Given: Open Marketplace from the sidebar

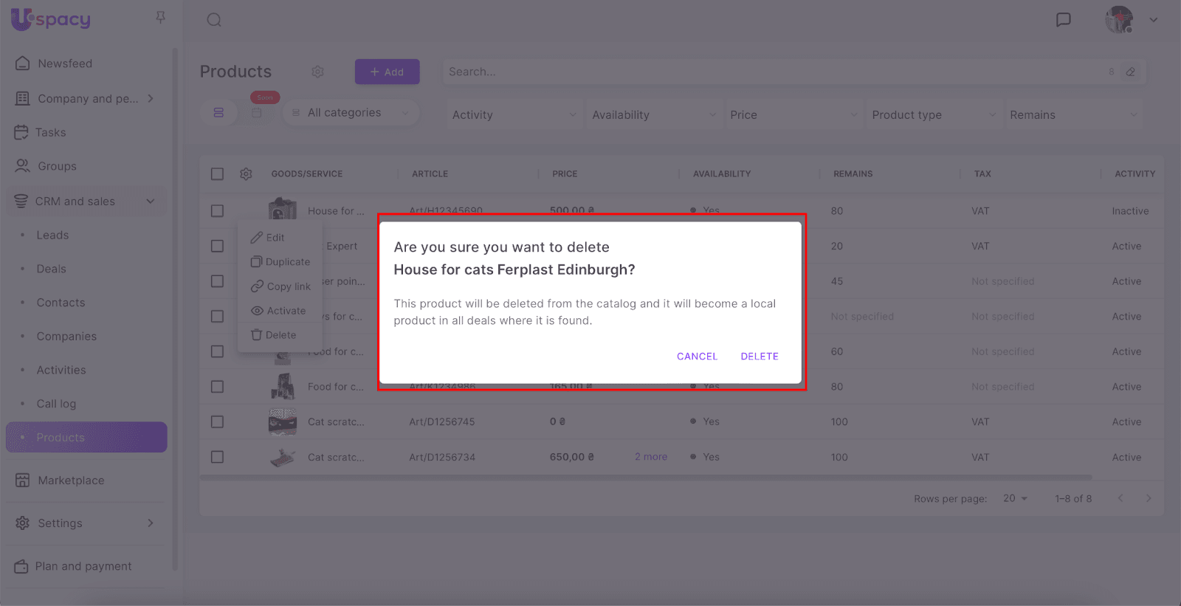Looking at the screenshot, I should click(x=71, y=481).
